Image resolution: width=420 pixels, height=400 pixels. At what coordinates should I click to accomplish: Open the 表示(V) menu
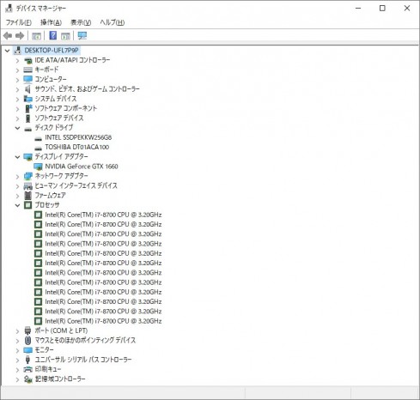[81, 22]
